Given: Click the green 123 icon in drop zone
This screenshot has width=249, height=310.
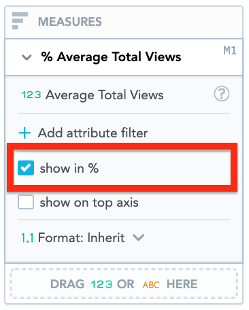Looking at the screenshot, I should 101,284.
